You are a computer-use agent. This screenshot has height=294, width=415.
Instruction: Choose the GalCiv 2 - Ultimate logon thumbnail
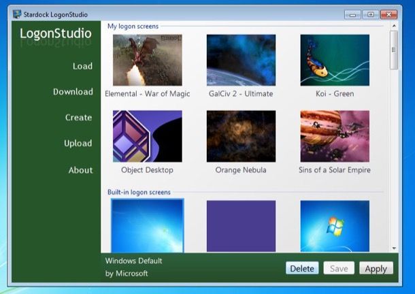point(241,60)
